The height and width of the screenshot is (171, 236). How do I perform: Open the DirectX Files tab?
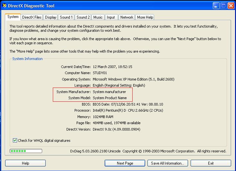click(32, 17)
